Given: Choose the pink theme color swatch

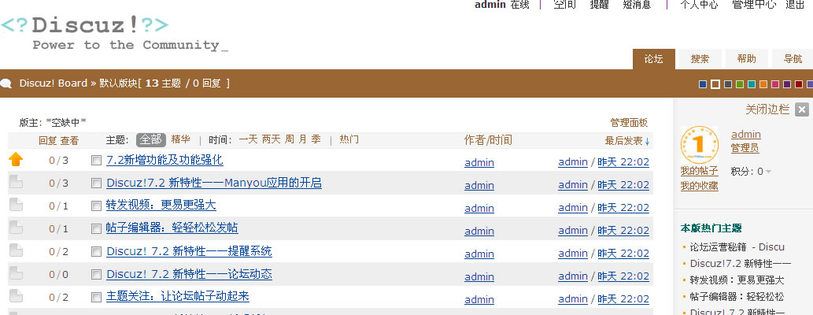Looking at the screenshot, I should pos(776,84).
